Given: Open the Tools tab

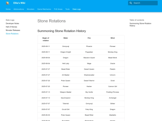Looking at the screenshot, I should pyautogui.click(x=67, y=9).
